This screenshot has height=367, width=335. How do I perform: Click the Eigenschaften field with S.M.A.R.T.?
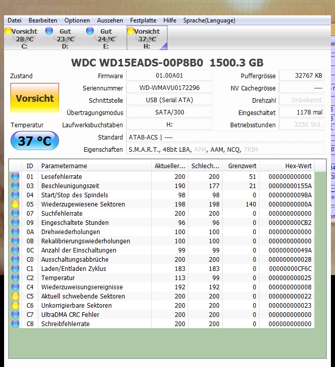click(x=225, y=149)
